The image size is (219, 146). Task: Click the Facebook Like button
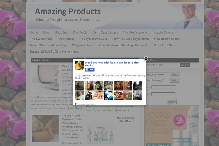(x=90, y=69)
